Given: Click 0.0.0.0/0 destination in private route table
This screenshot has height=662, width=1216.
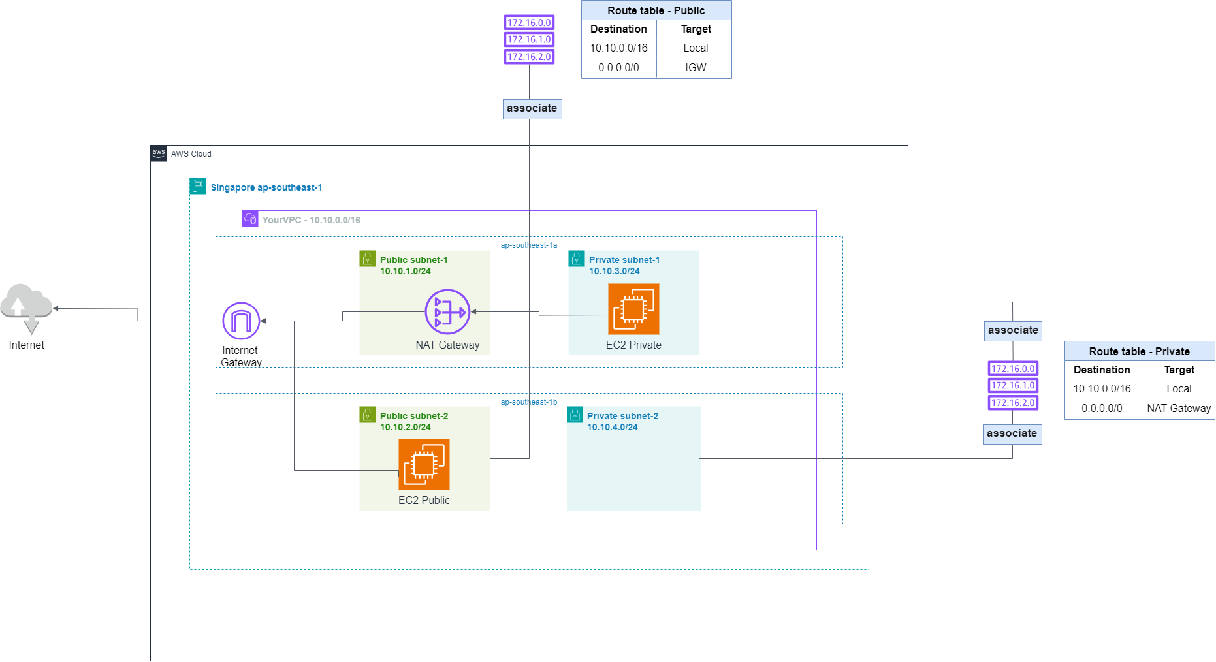Looking at the screenshot, I should pyautogui.click(x=1102, y=408).
